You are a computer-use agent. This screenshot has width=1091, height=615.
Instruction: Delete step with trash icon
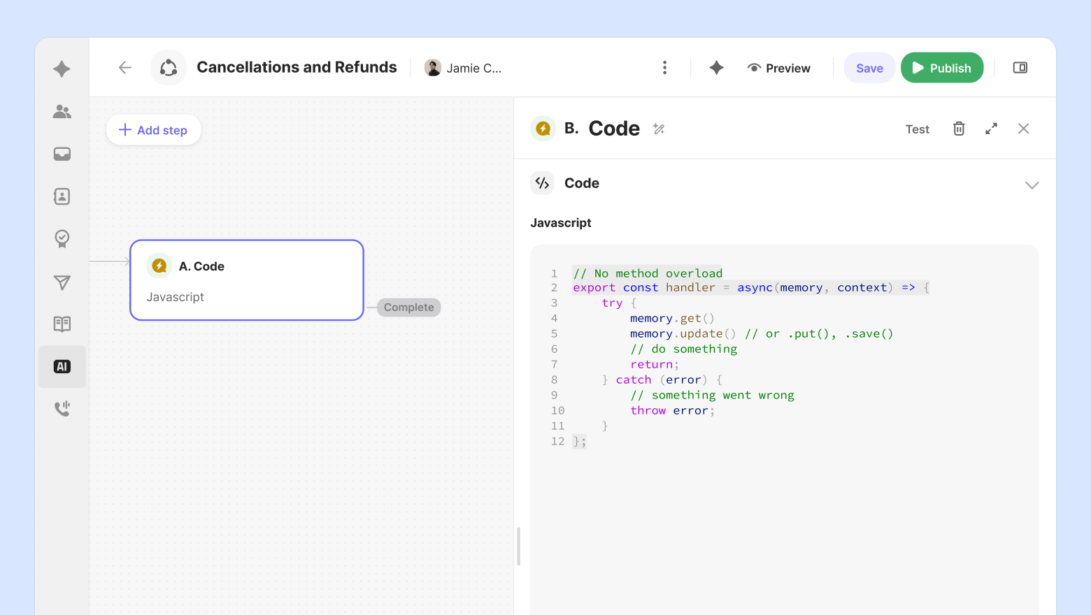tap(959, 129)
